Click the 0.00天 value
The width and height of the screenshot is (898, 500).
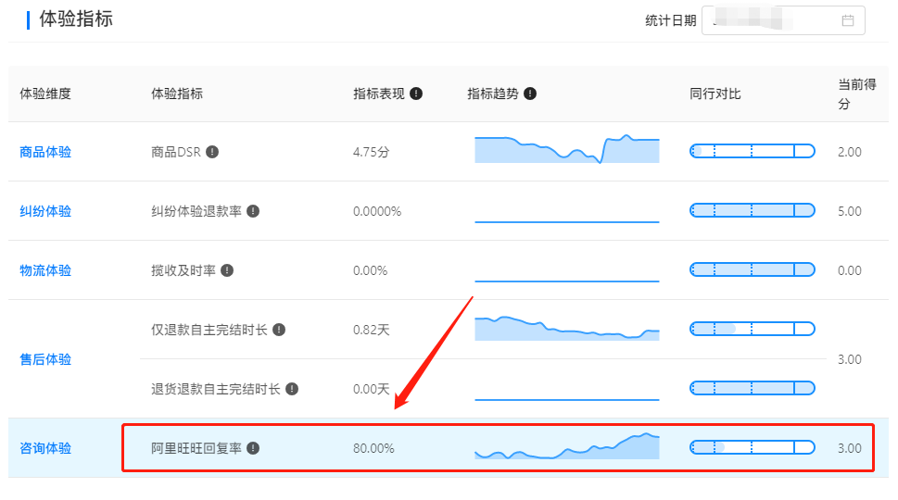(x=371, y=390)
